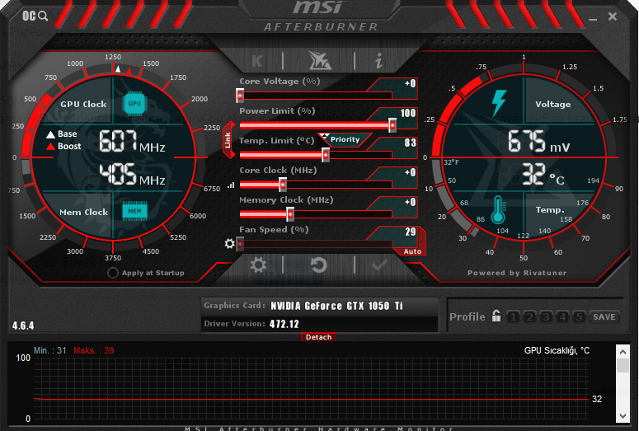Click the MSI jet logo icon
The height and width of the screenshot is (431, 639).
pos(320,61)
